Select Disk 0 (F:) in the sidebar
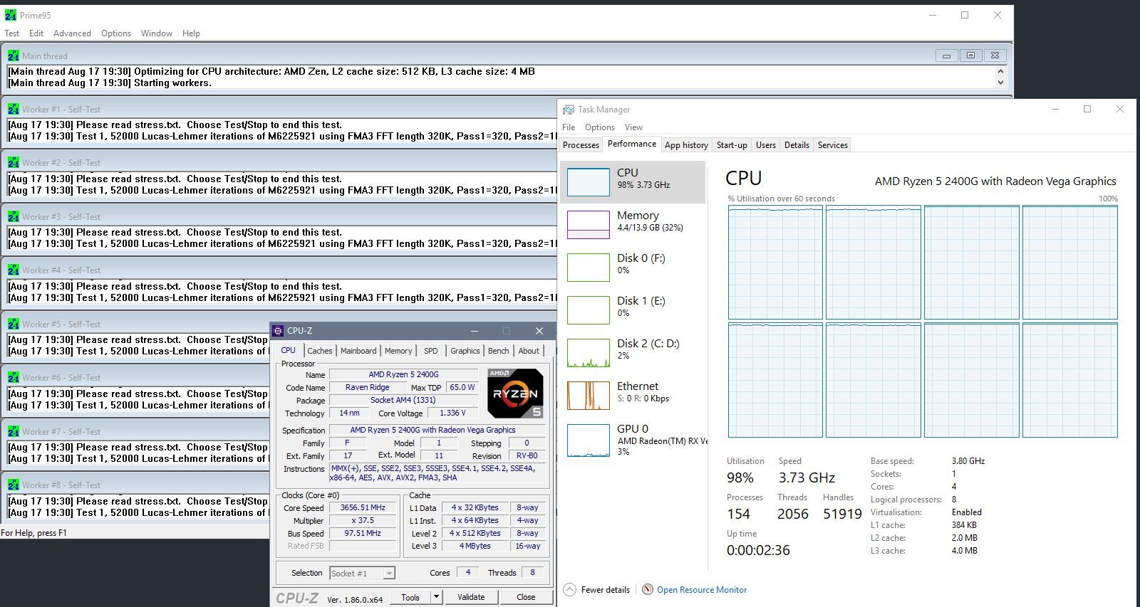This screenshot has height=607, width=1140. tap(633, 267)
